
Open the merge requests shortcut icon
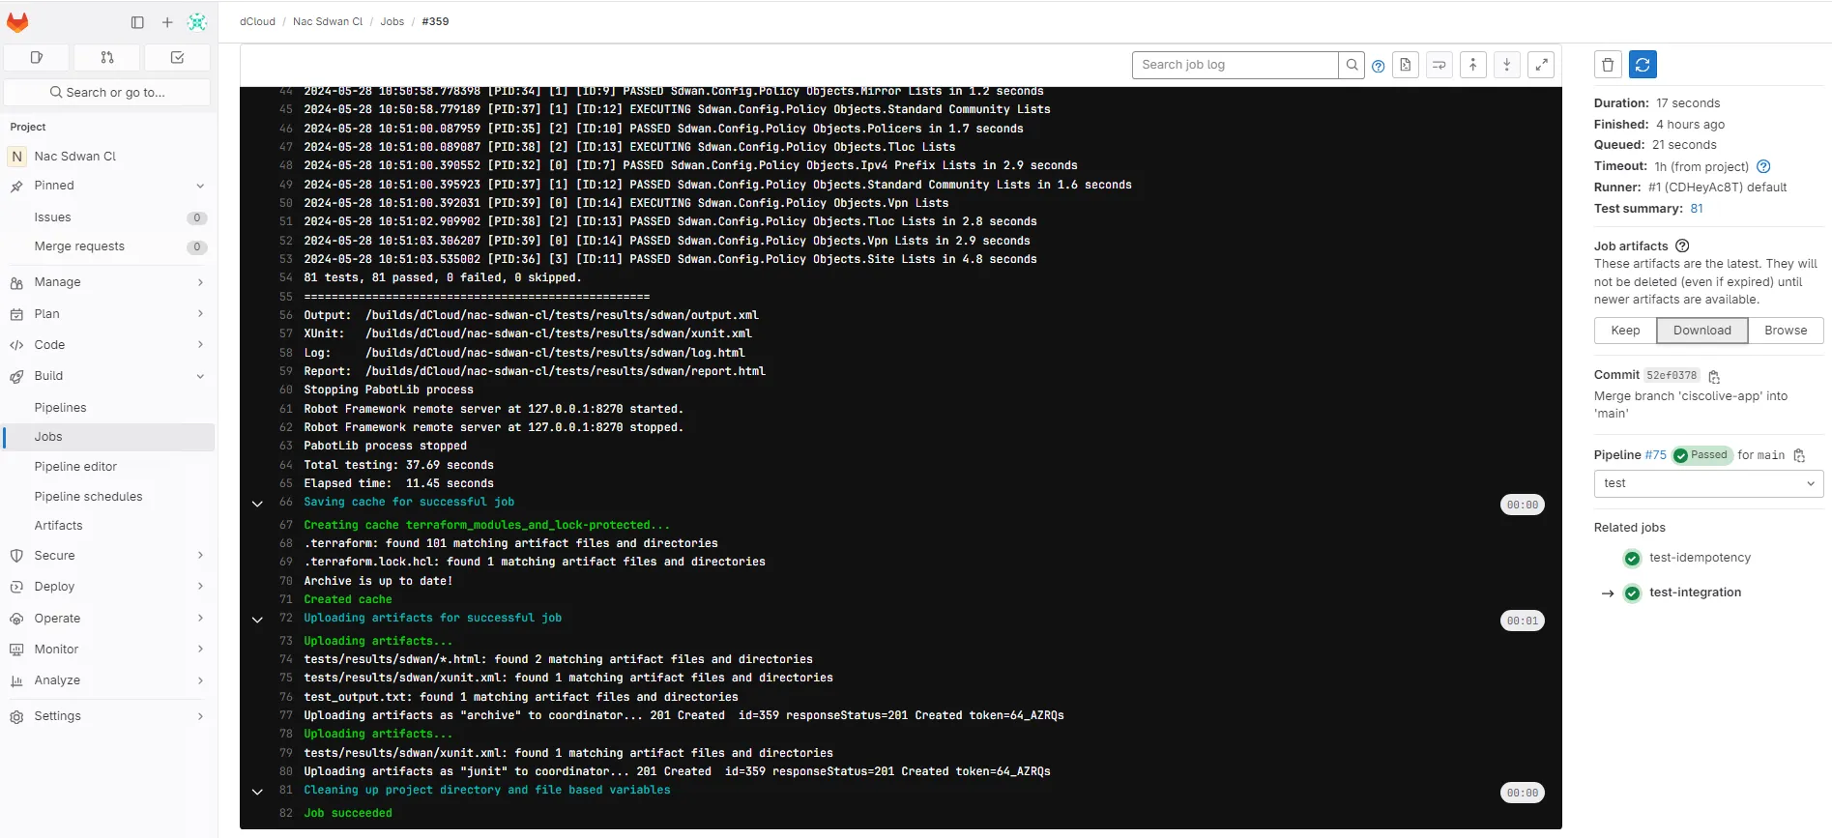(x=107, y=58)
